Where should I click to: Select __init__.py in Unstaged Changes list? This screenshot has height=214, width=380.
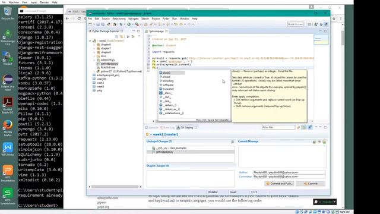191,148
